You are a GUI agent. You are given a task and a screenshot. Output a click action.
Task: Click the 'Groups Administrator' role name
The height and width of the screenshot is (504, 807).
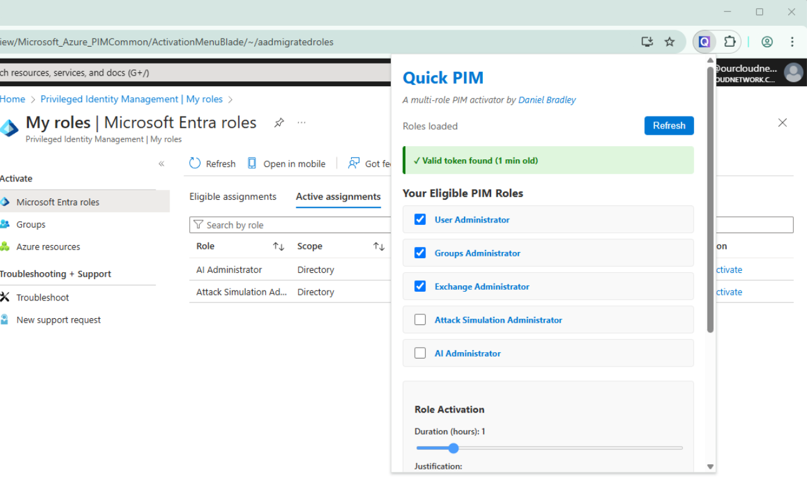click(478, 253)
